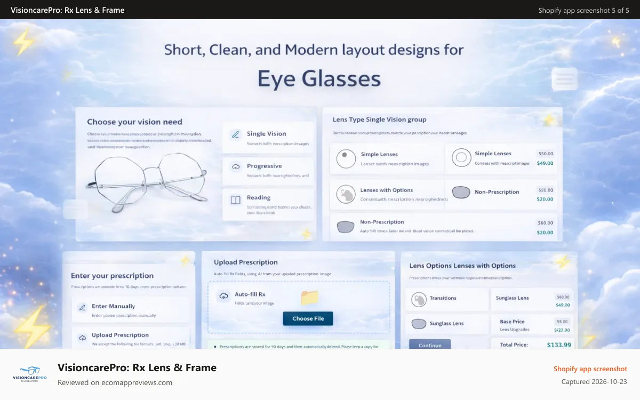Click the Upload Prescription card heading

pyautogui.click(x=246, y=262)
